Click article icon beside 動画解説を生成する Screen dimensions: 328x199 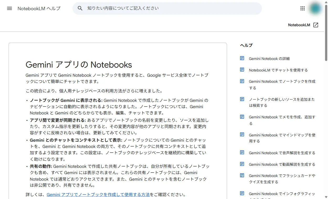(x=242, y=164)
